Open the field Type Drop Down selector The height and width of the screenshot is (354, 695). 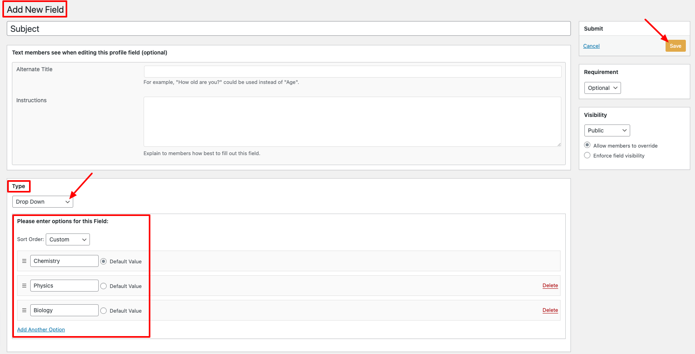pyautogui.click(x=43, y=202)
